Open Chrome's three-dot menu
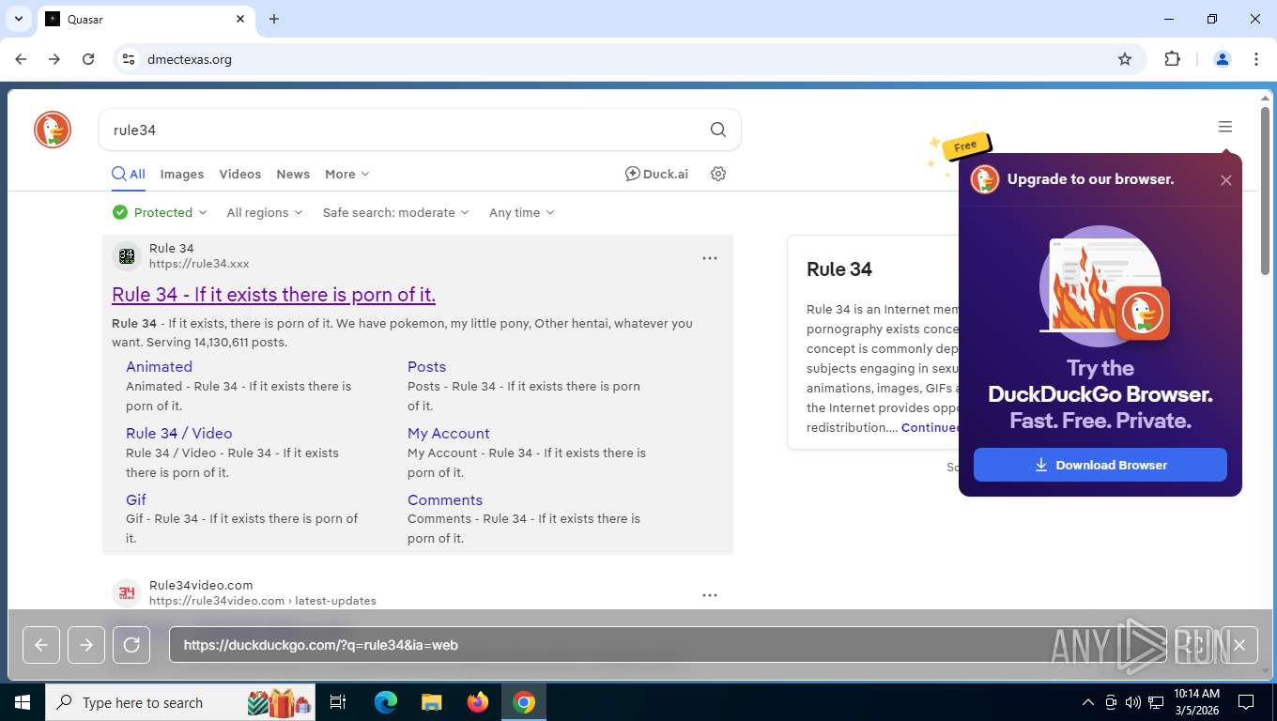Viewport: 1277px width, 721px height. pos(1256,59)
